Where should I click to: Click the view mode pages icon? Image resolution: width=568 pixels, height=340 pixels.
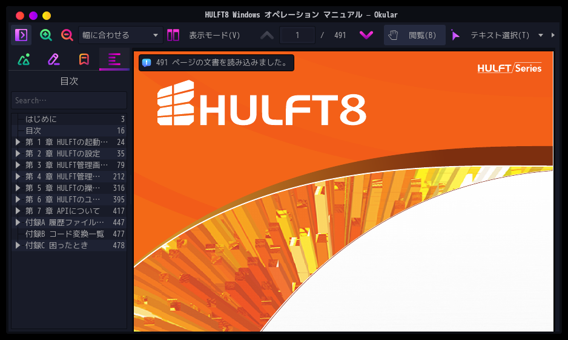[x=173, y=35]
